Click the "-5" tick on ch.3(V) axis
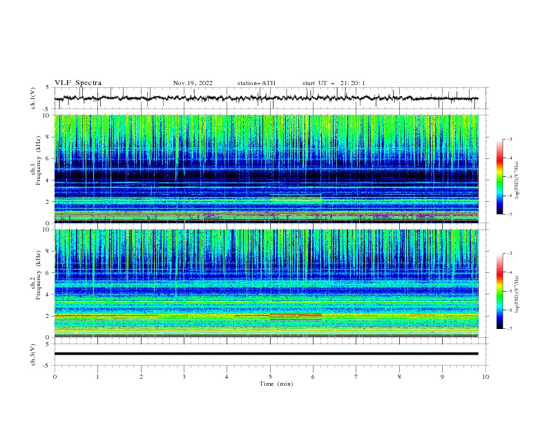Image resolution: width=547 pixels, height=423 pixels. coord(47,366)
